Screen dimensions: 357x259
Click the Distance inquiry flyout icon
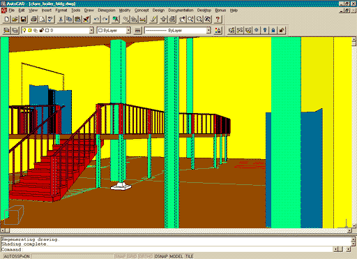(143, 19)
